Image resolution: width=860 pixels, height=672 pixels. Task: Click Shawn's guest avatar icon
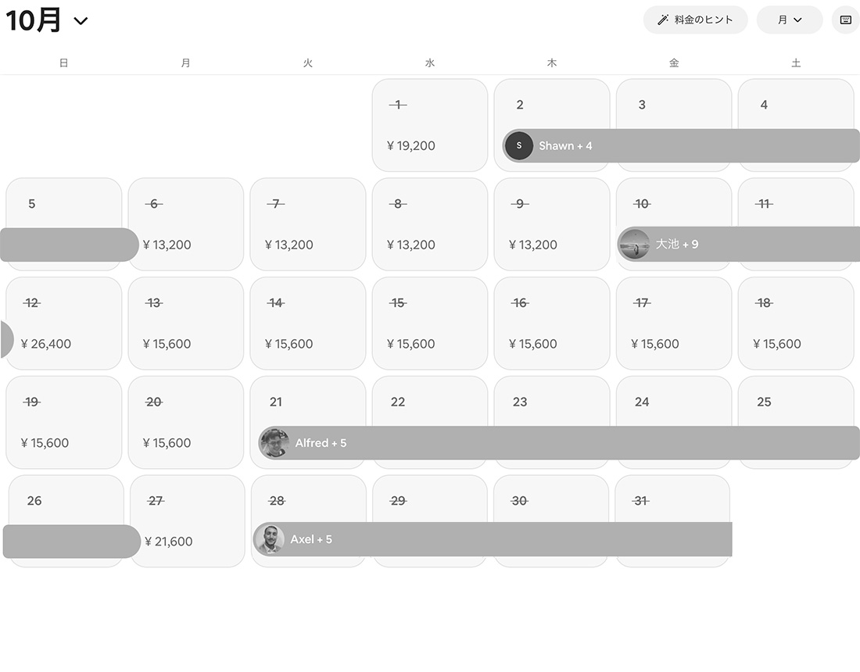pos(518,146)
